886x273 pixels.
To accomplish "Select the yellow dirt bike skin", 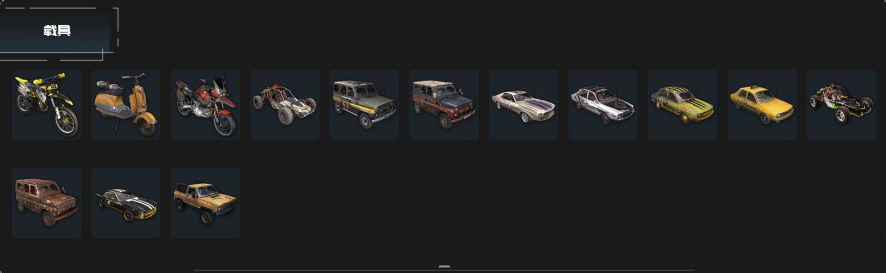I will pyautogui.click(x=46, y=105).
